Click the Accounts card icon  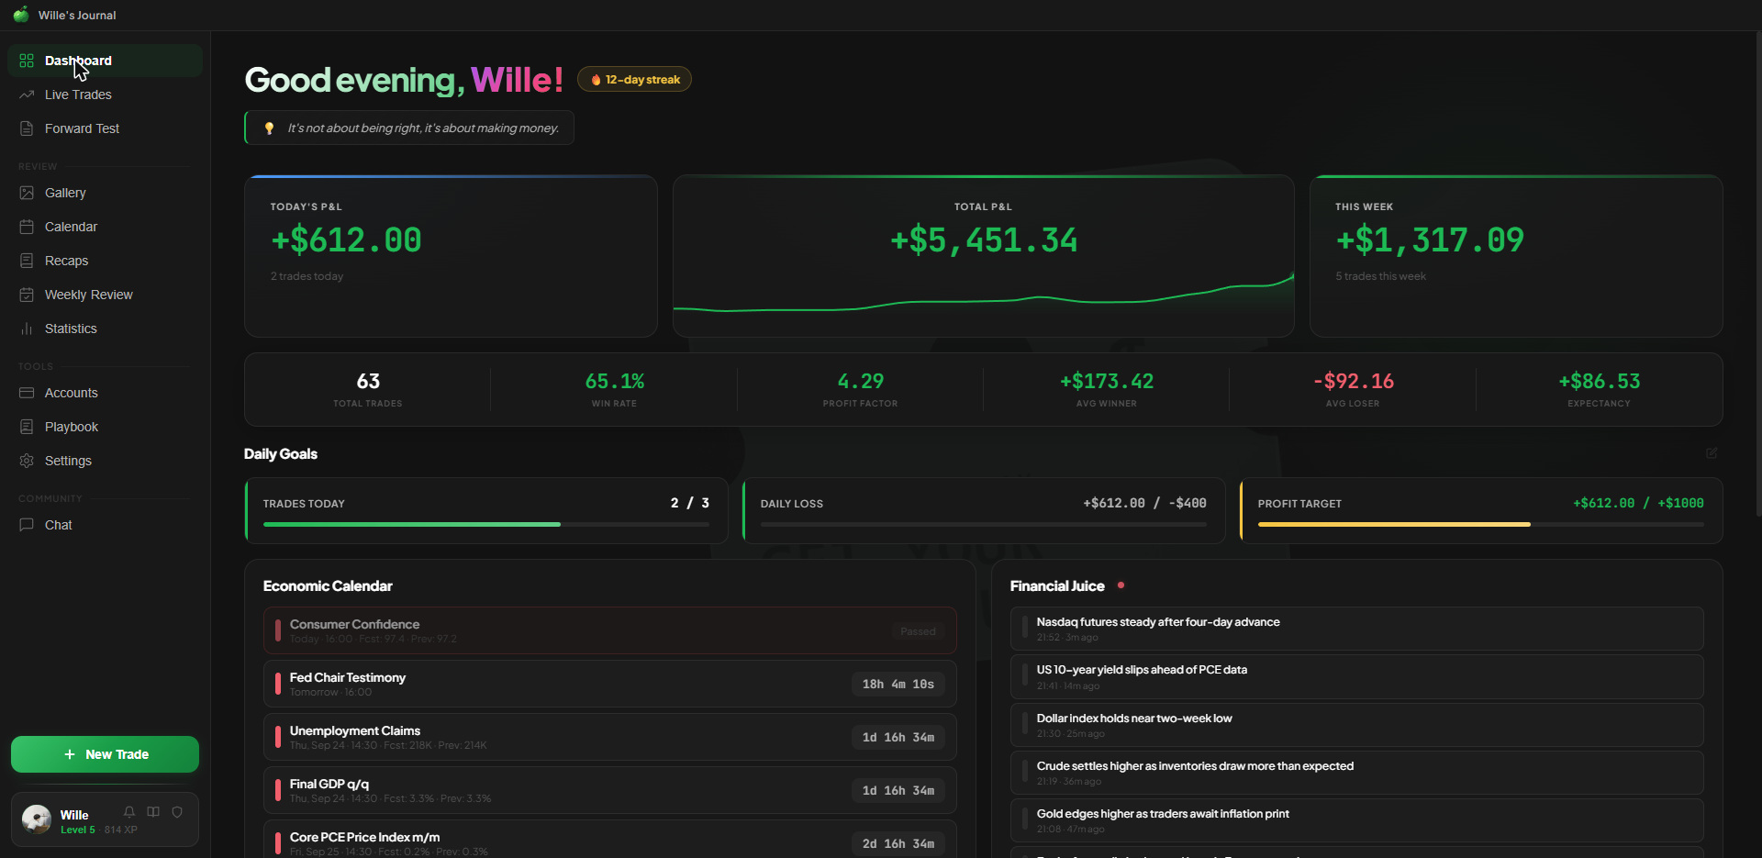(x=27, y=393)
